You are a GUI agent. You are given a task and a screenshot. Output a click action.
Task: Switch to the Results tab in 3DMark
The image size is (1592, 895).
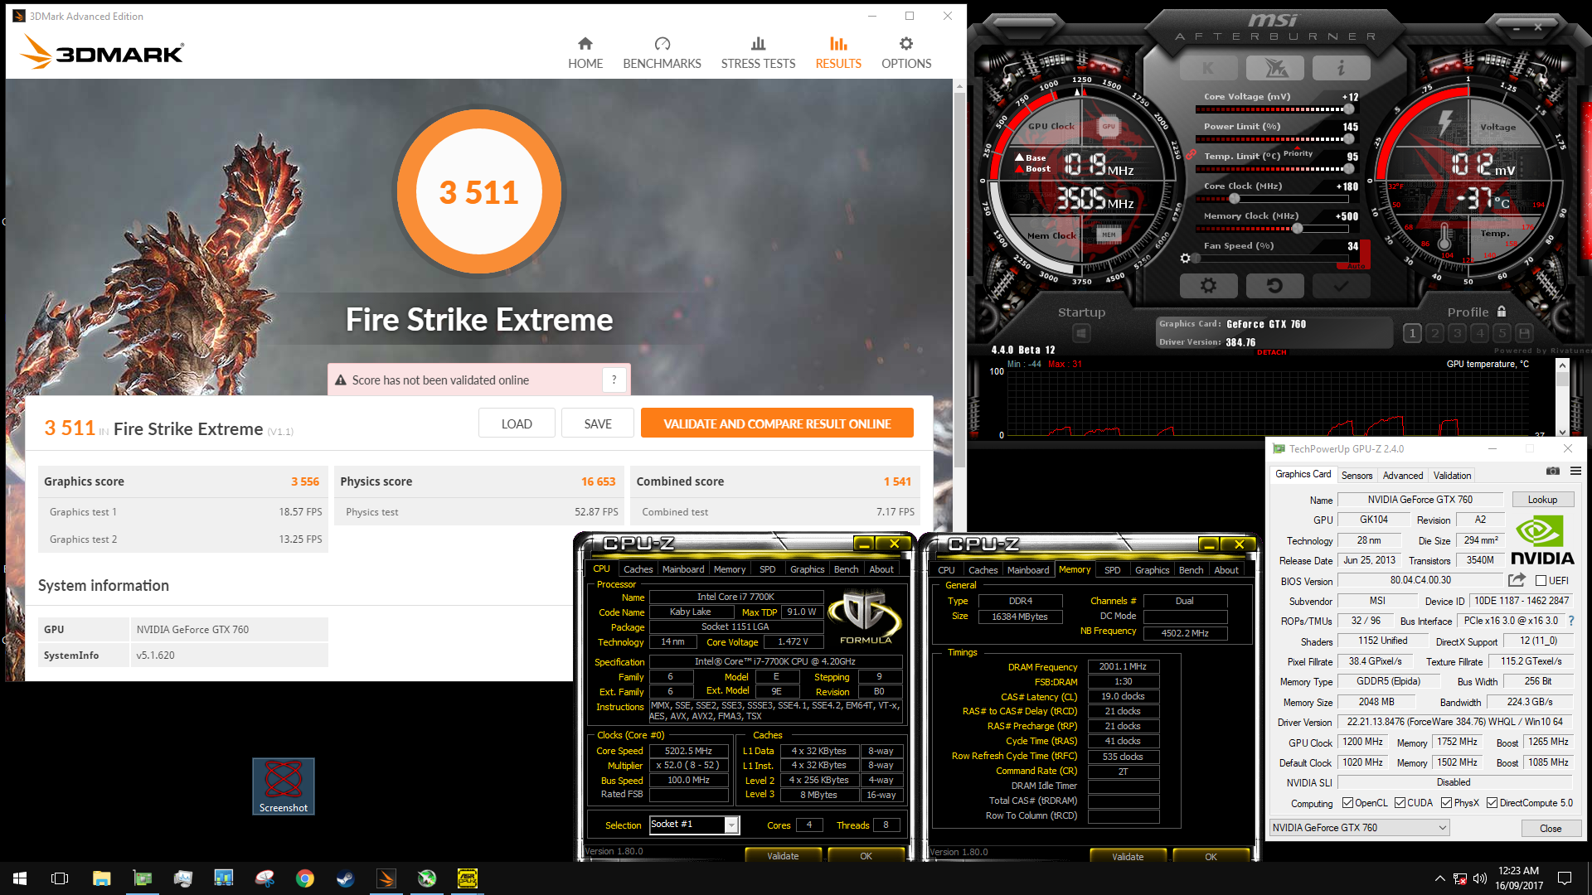(x=838, y=53)
